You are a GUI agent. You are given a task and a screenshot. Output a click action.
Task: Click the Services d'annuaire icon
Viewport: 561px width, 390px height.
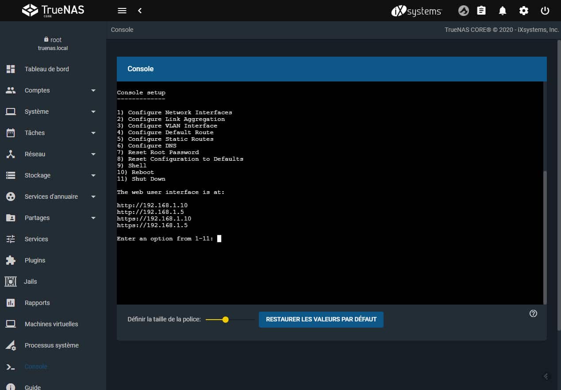(x=11, y=197)
